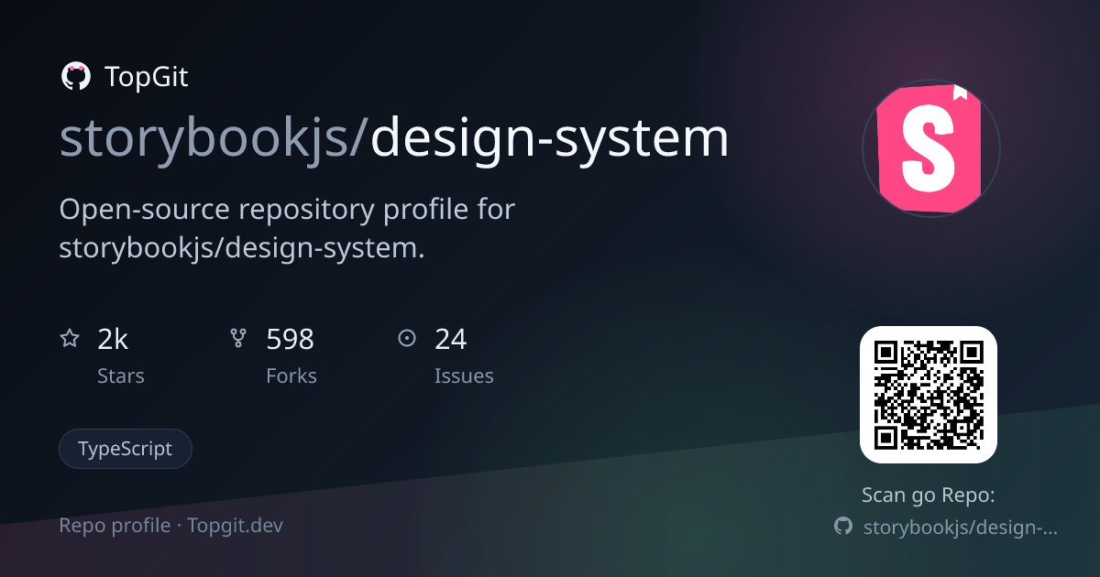Click the 'storybookjs/' owner part of title
The image size is (1100, 577).
pos(214,138)
